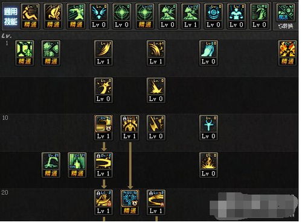
Task: Select the gold star-strike skill Lv 0
Action: click(x=103, y=90)
